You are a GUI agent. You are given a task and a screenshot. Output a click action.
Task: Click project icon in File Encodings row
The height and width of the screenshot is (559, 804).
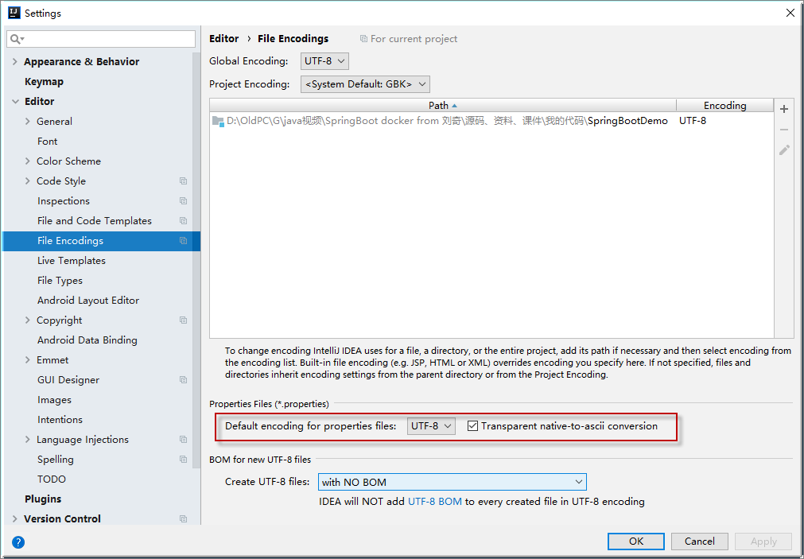tap(183, 240)
